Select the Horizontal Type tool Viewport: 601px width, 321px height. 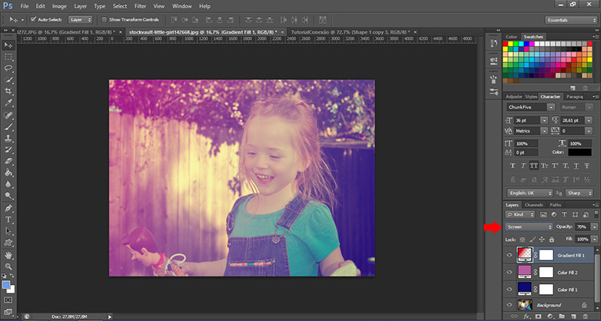tap(8, 219)
